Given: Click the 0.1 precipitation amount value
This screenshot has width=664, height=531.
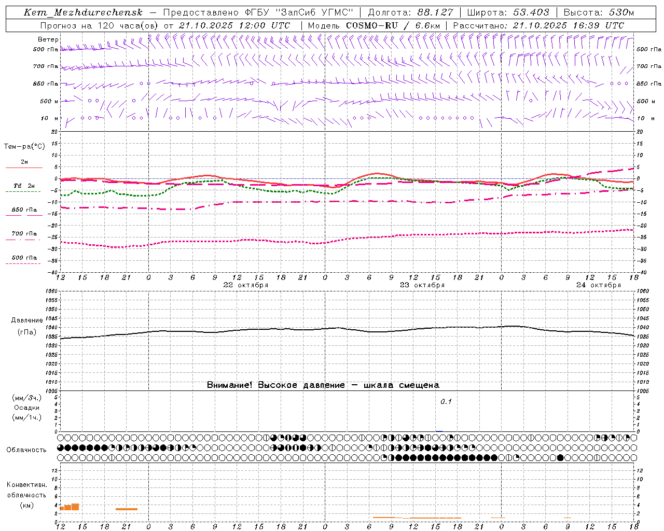Looking at the screenshot, I should (x=446, y=402).
